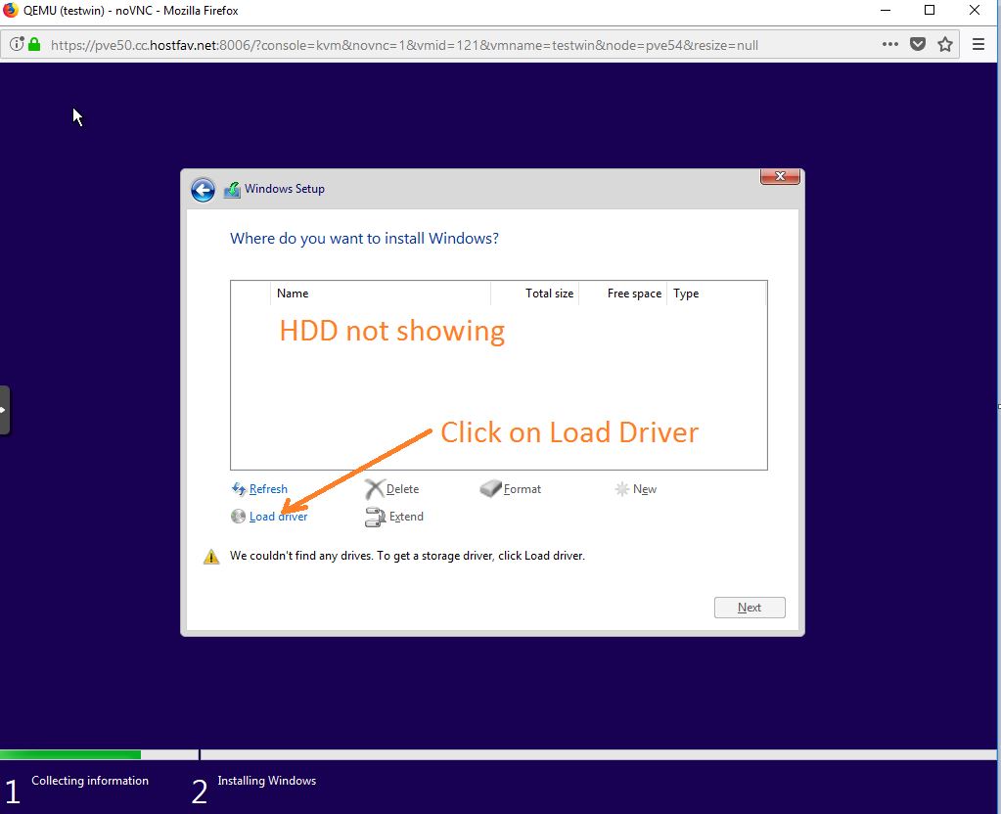
Task: Open the page actions three-dot menu
Action: pos(889,44)
